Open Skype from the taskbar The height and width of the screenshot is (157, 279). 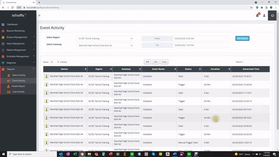point(153,154)
